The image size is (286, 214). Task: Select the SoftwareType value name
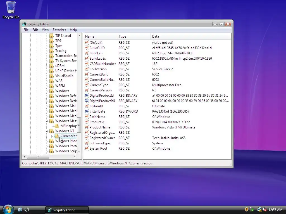coord(100,143)
